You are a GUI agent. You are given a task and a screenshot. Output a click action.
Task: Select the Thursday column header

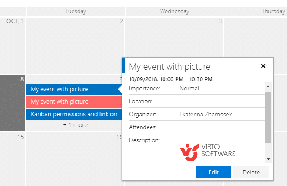click(x=273, y=11)
